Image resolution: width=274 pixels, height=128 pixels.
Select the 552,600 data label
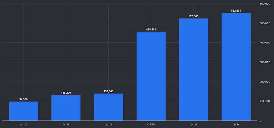pyautogui.click(x=236, y=11)
